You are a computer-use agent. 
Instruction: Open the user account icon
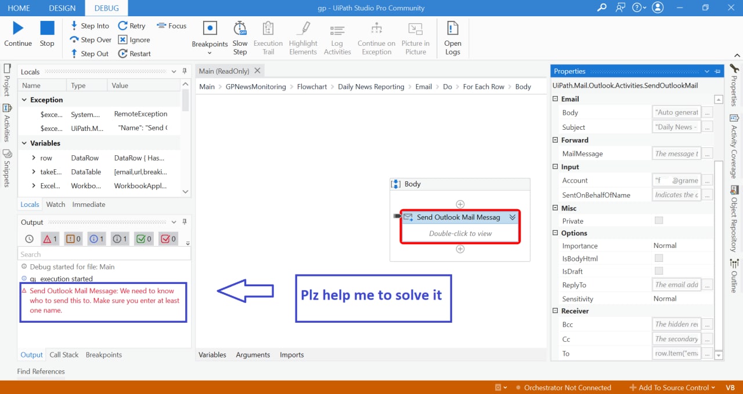[x=658, y=8]
